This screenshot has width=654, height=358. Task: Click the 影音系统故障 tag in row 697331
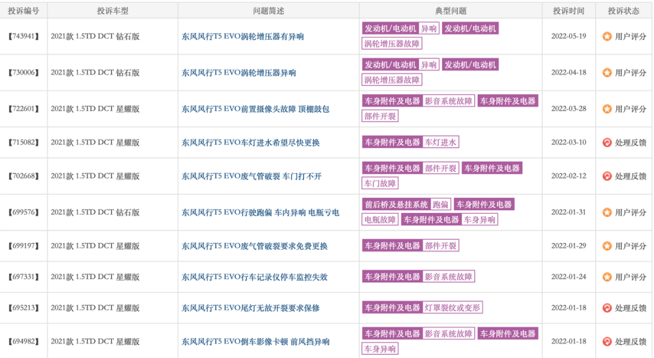coord(449,277)
